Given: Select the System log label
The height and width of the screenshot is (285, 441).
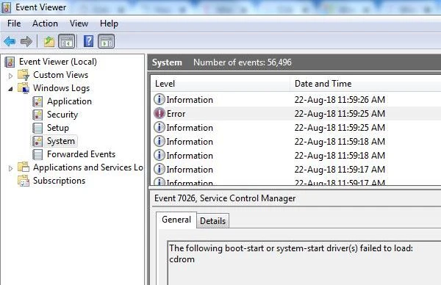Looking at the screenshot, I should tap(61, 141).
